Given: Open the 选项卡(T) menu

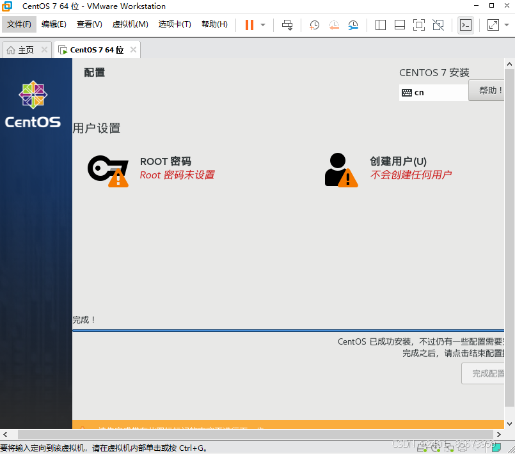Looking at the screenshot, I should (175, 24).
